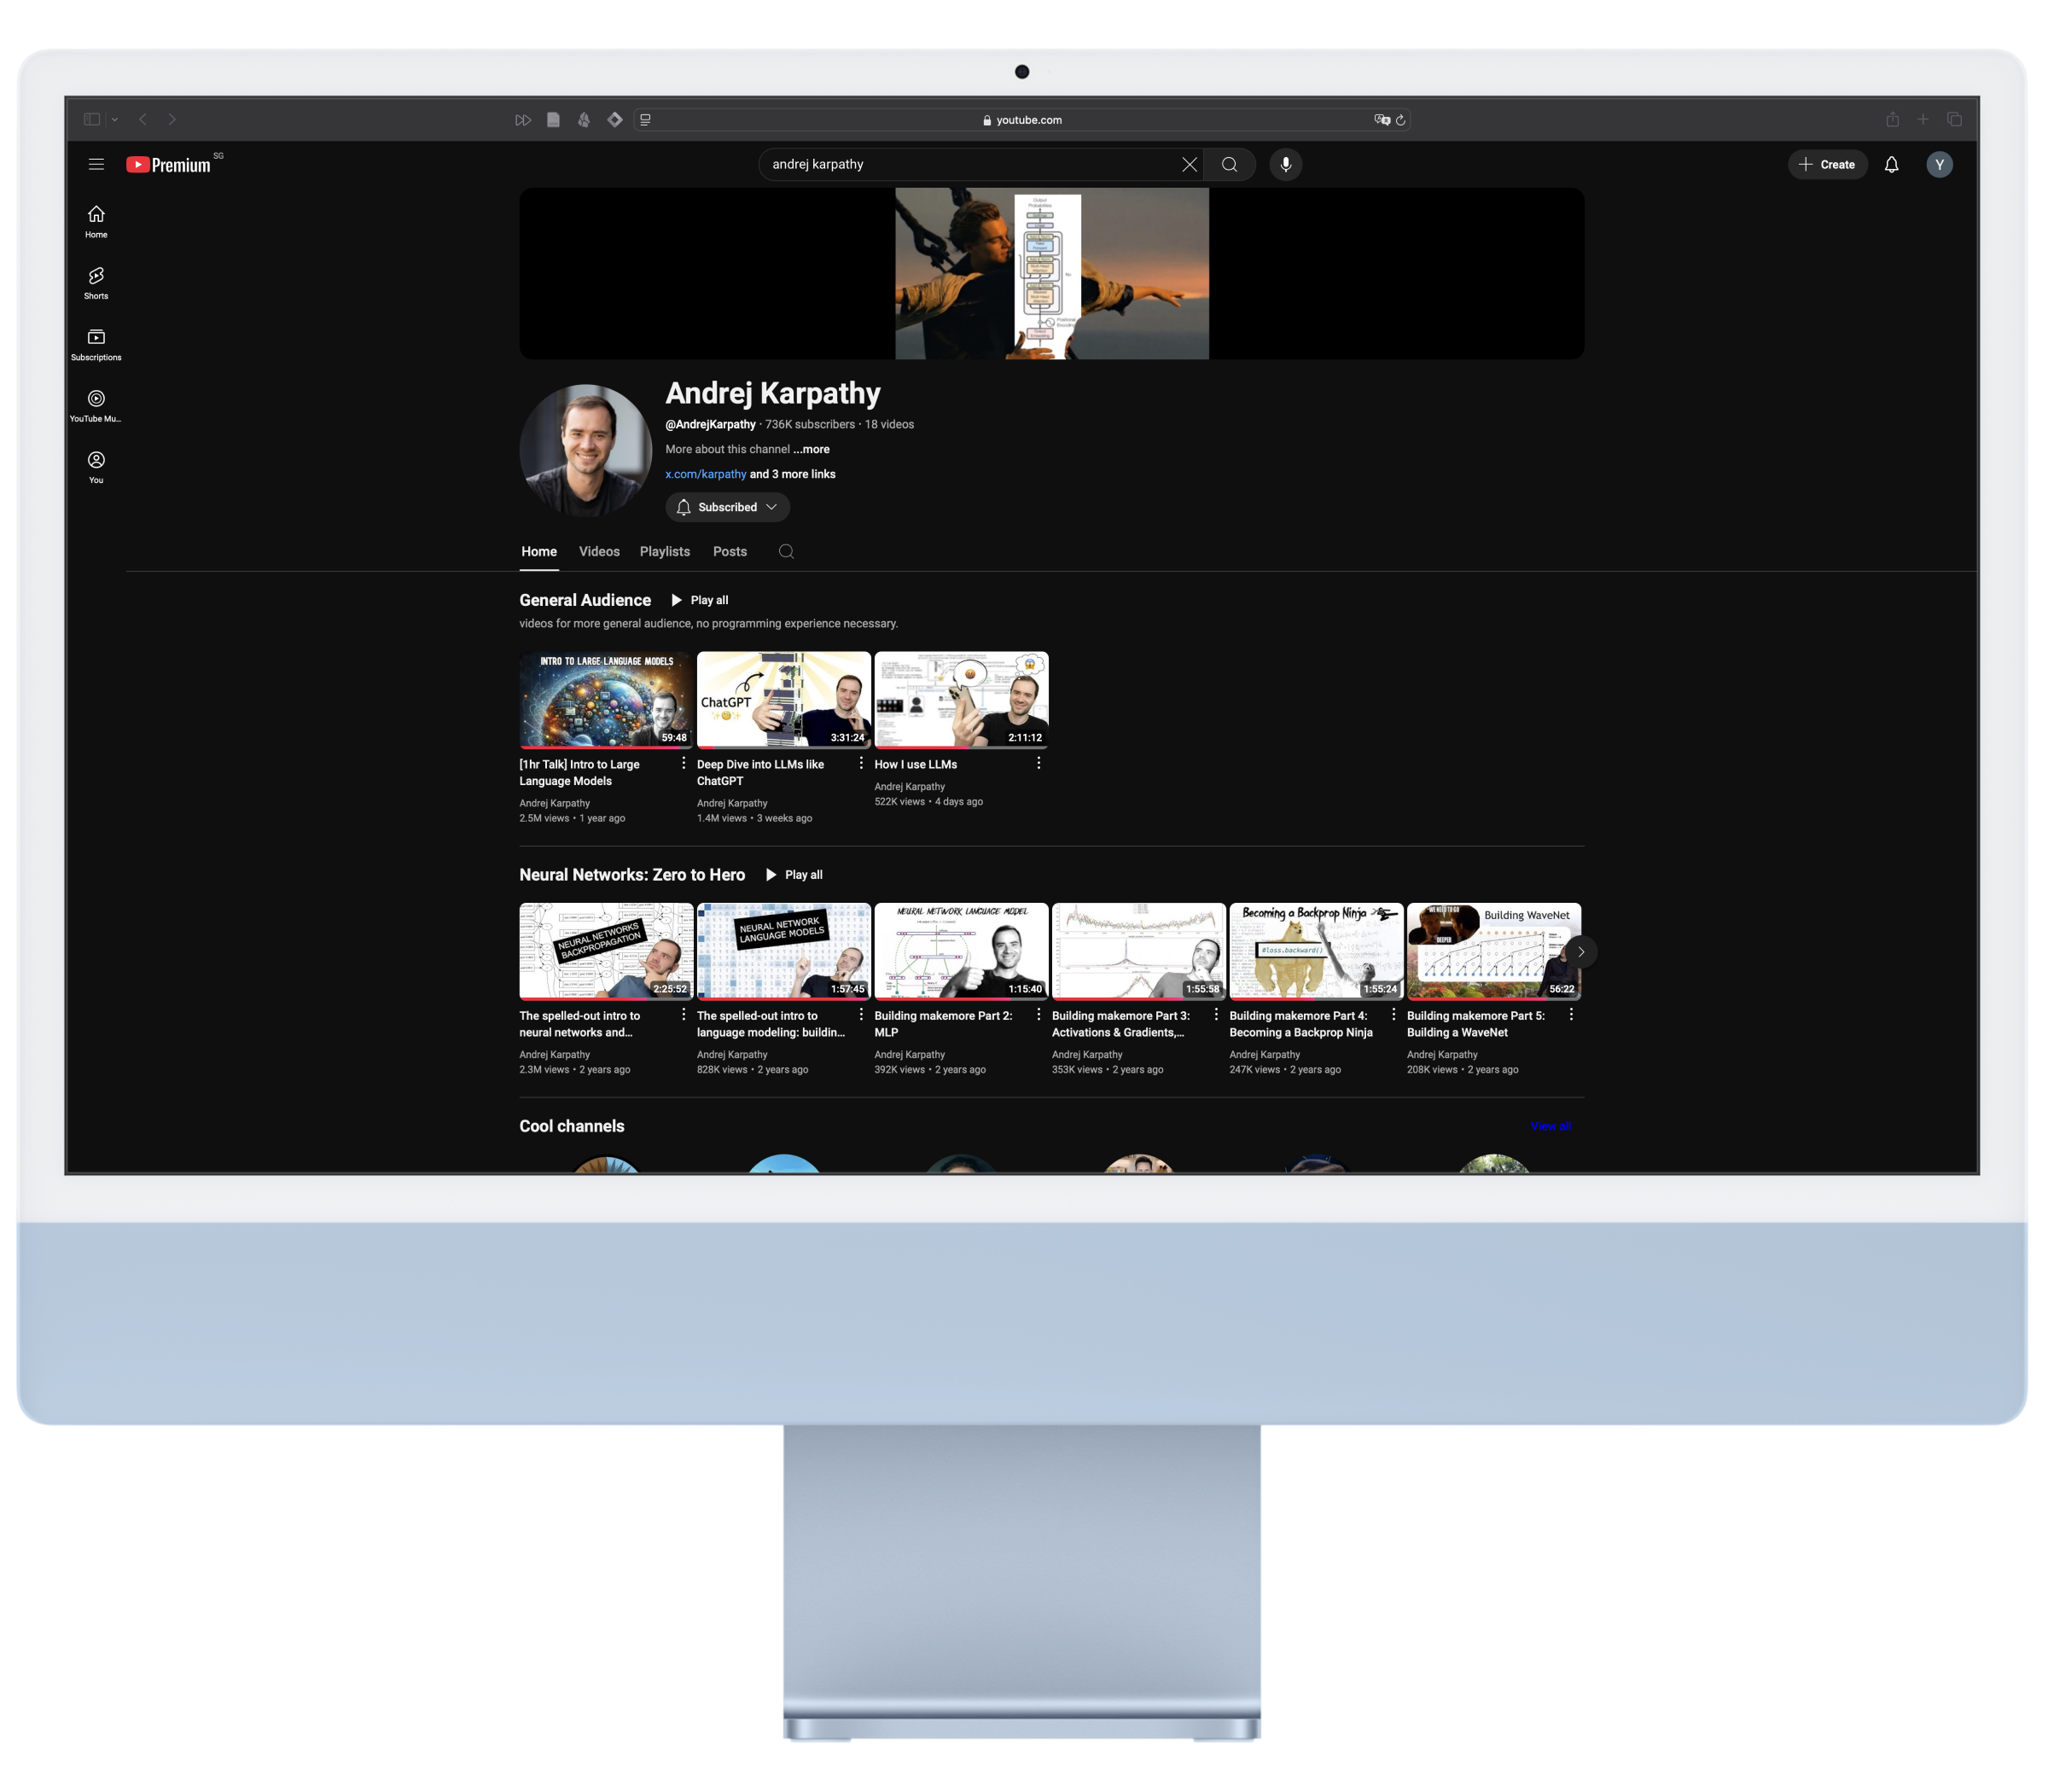Viewport: 2048px width, 1792px height.
Task: Click the search magnifier button
Action: [1229, 164]
